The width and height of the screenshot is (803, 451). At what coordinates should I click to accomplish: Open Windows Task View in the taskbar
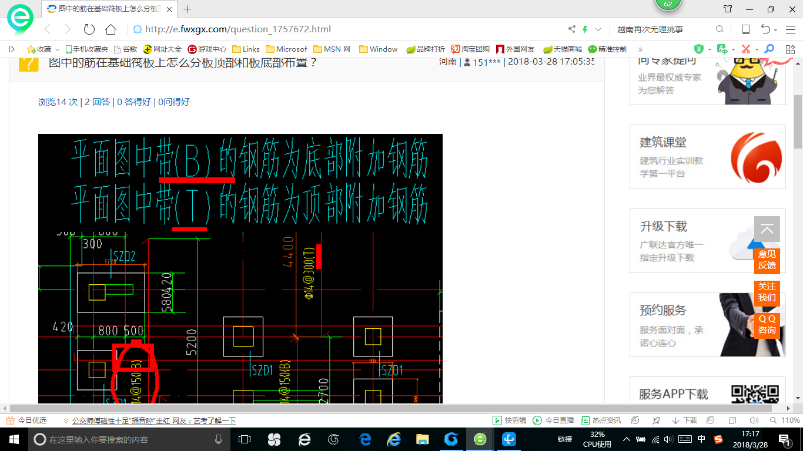[245, 439]
